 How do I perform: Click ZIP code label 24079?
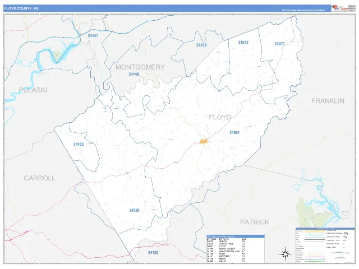tap(279, 44)
